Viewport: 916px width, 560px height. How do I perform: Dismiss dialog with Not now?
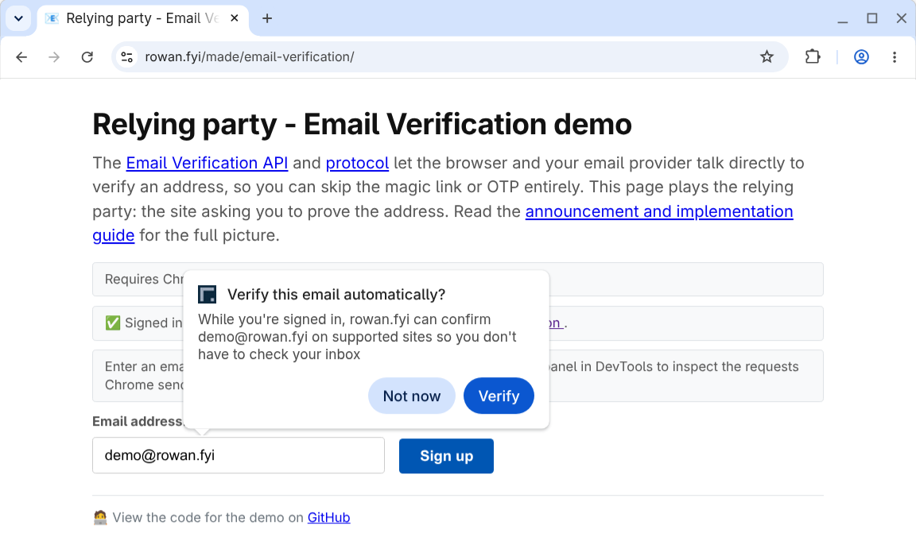point(412,396)
